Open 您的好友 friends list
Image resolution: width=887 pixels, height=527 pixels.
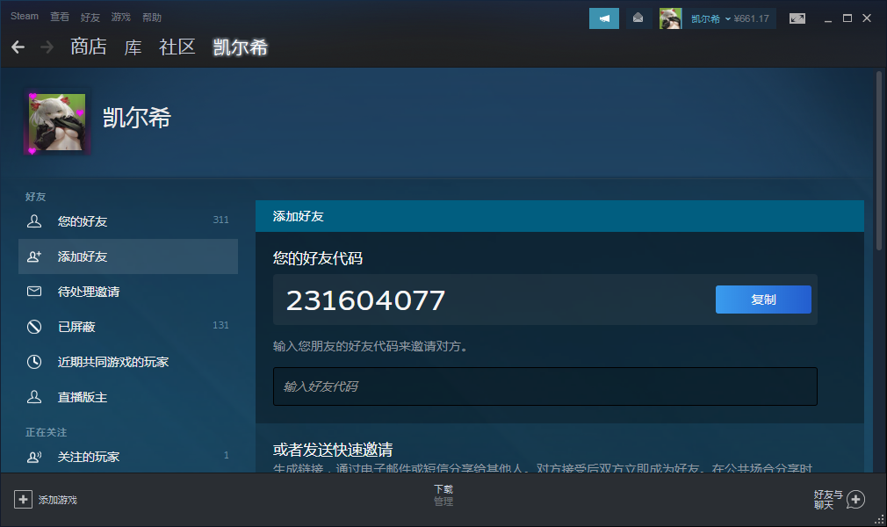click(128, 221)
